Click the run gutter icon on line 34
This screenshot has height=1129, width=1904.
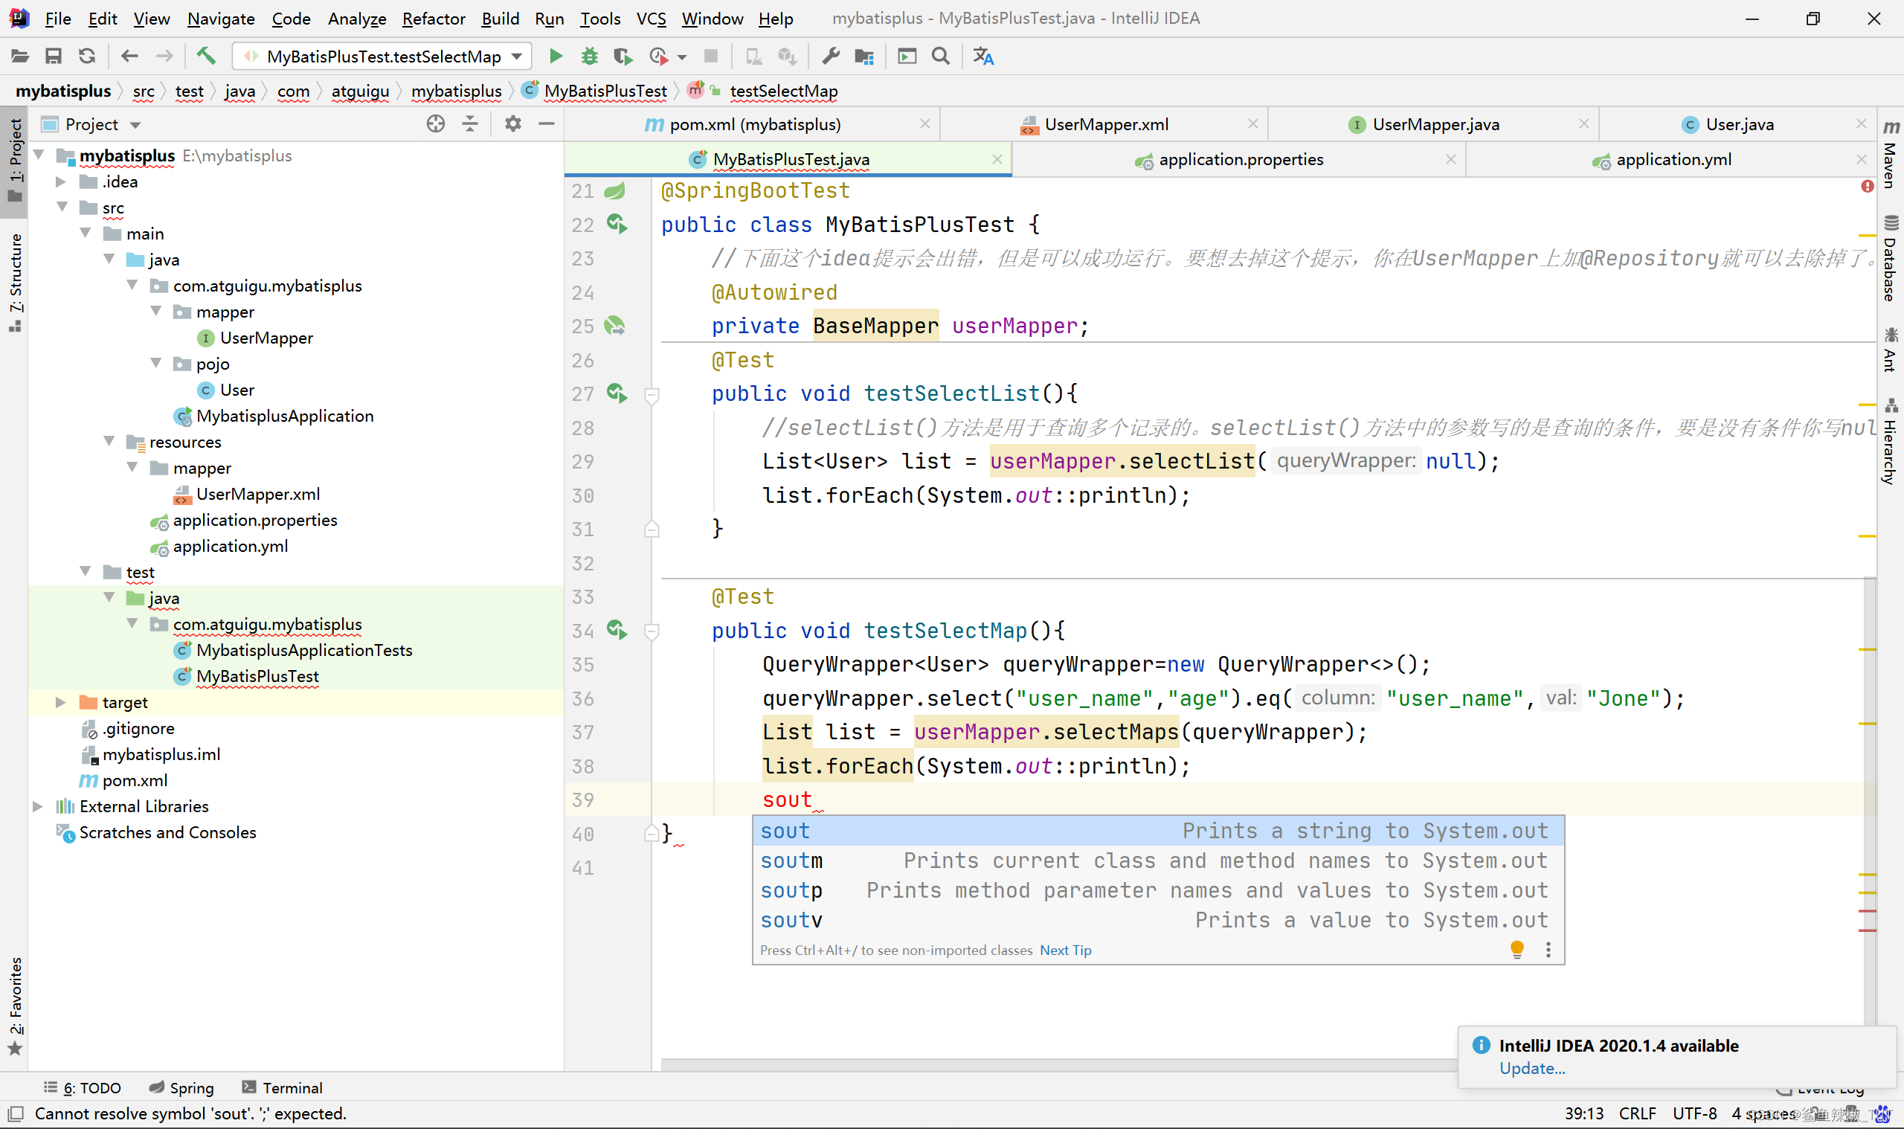617,630
